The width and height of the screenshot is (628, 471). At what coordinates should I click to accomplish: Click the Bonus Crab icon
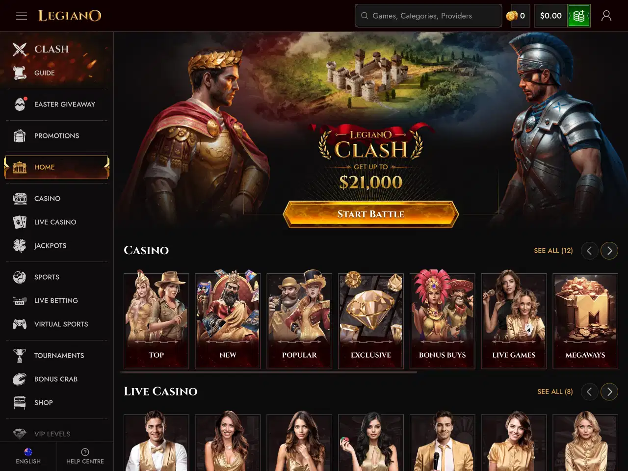20,379
